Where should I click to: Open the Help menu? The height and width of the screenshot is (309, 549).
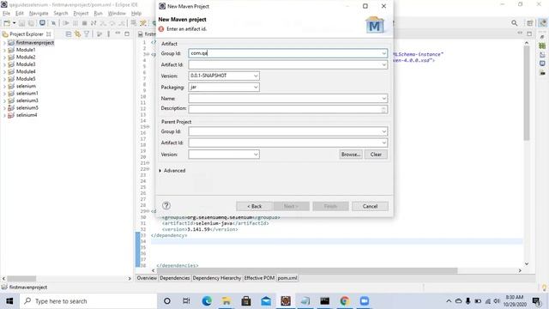(x=136, y=14)
